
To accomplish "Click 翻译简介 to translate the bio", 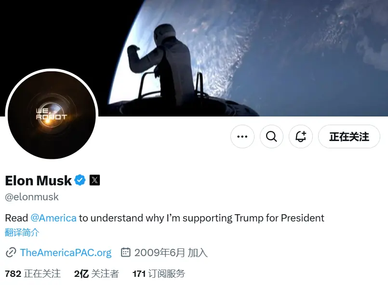I will tap(22, 233).
